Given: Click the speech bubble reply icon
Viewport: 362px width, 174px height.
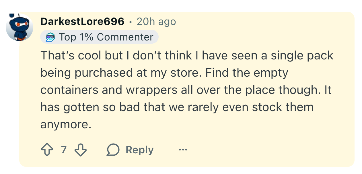Looking at the screenshot, I should [x=113, y=150].
